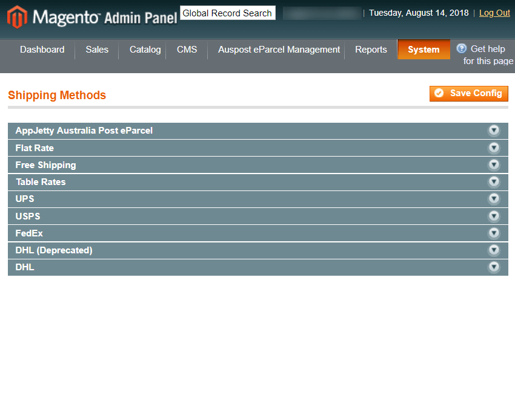Click the FedEx section title
The height and width of the screenshot is (393, 515).
pos(29,233)
